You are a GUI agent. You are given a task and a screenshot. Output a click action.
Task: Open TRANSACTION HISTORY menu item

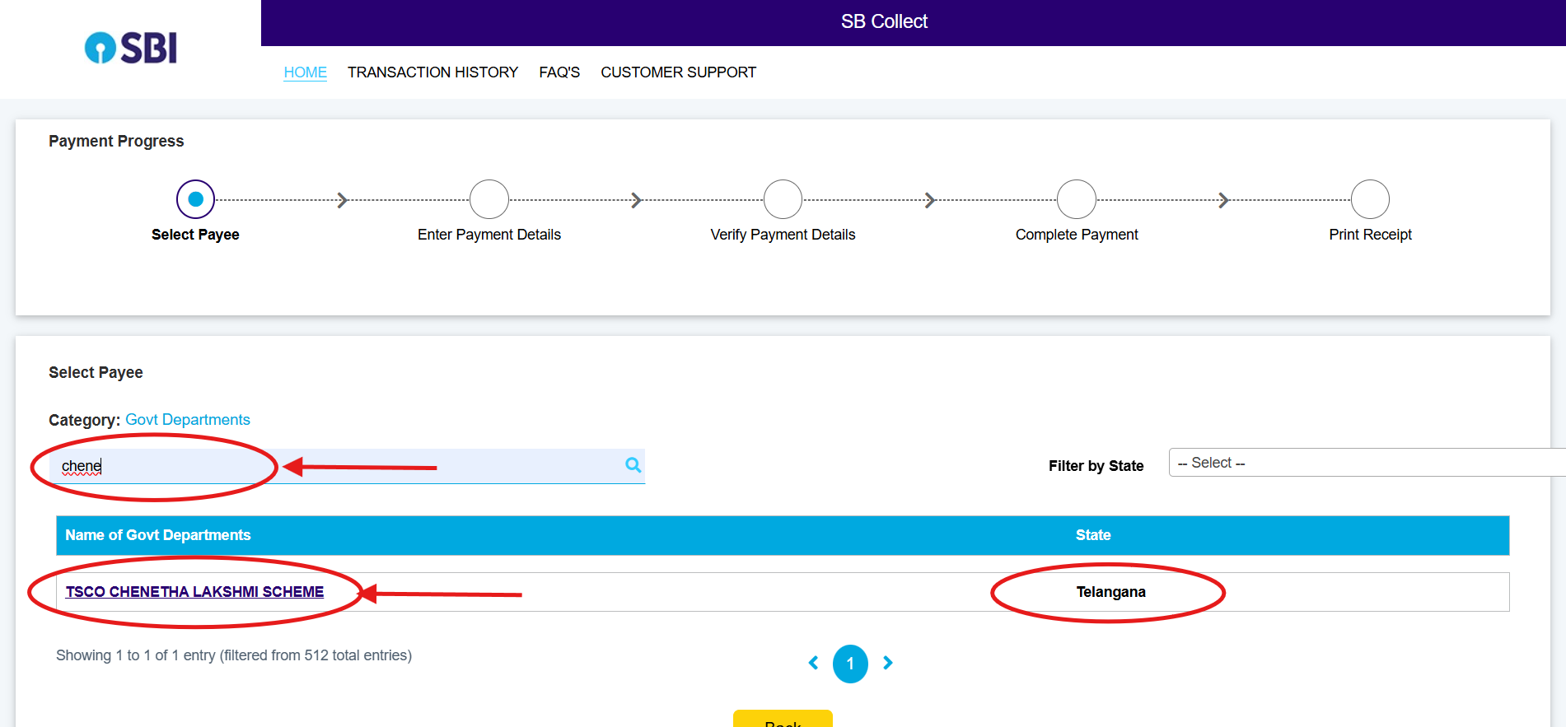432,72
